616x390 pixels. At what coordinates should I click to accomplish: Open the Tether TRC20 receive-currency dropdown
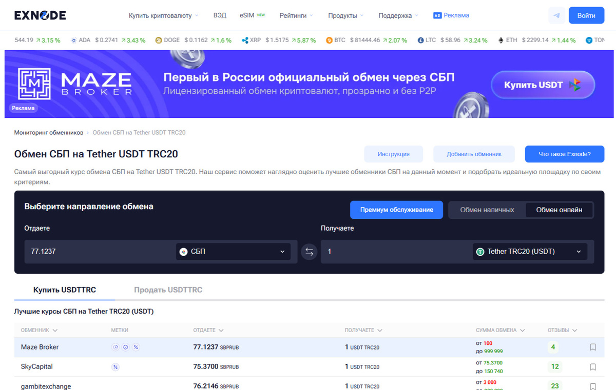point(530,252)
